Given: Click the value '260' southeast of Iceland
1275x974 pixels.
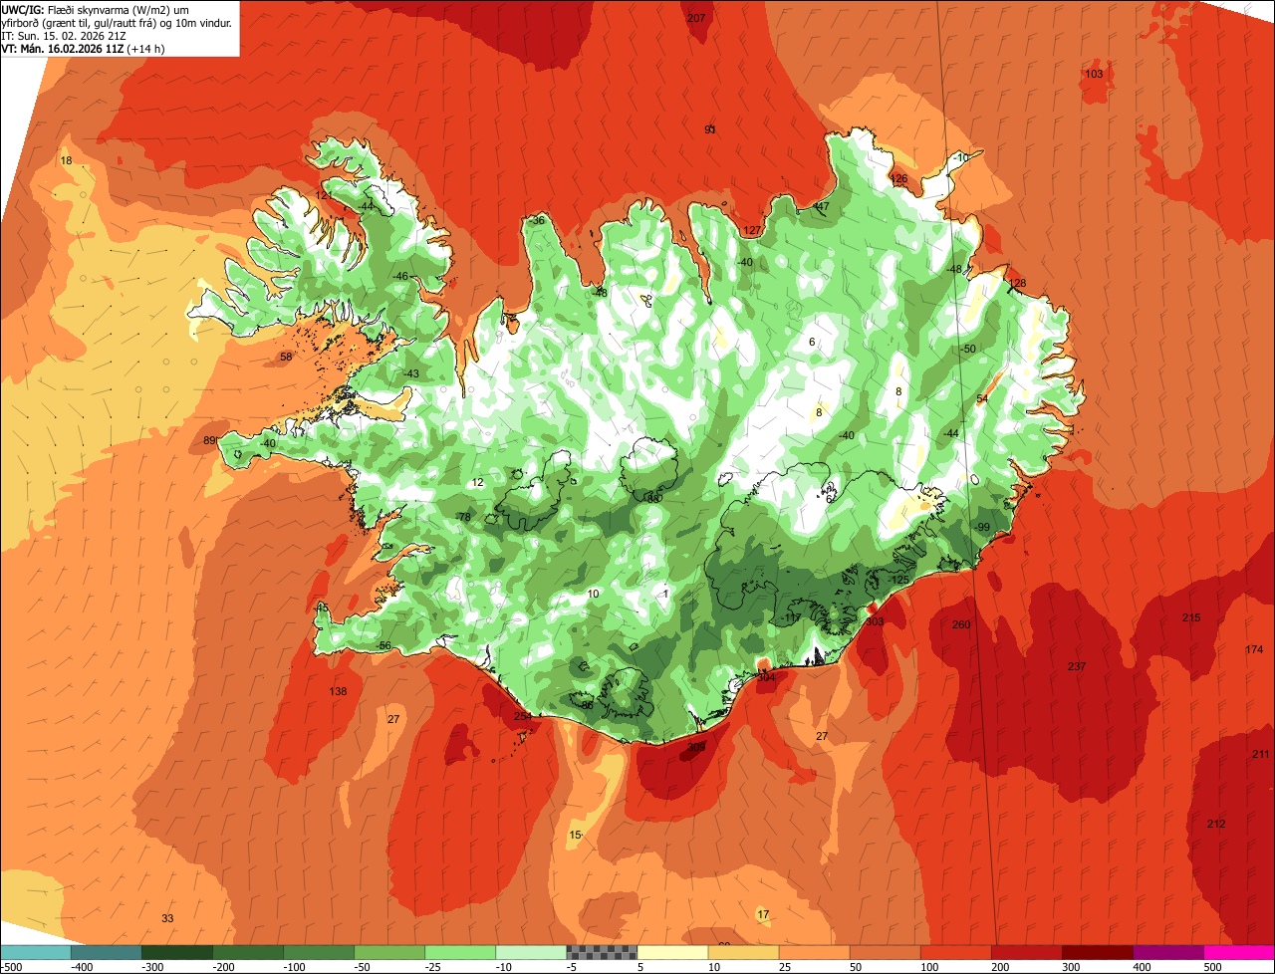Looking at the screenshot, I should coord(961,625).
